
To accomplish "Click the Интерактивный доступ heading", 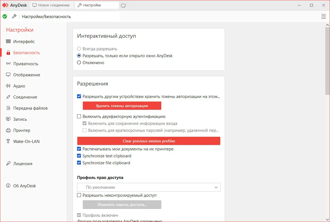I will coord(106,36).
